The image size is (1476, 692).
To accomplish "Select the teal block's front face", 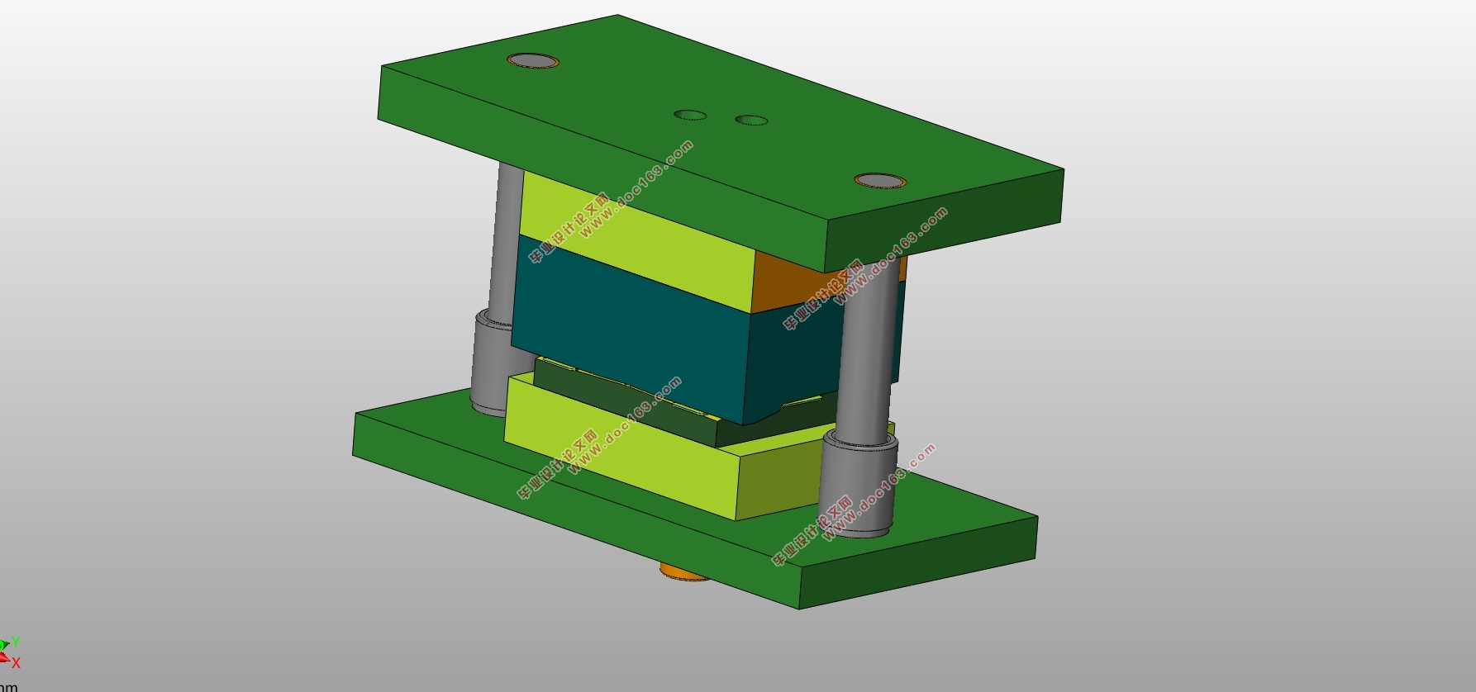I will click(628, 330).
